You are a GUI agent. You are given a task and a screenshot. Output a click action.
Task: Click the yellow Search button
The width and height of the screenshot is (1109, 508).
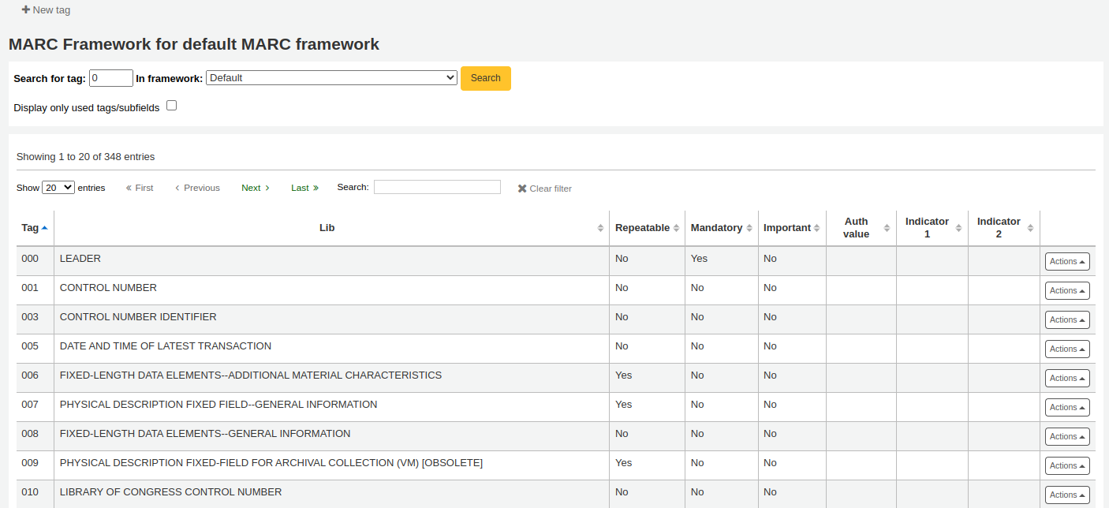pyautogui.click(x=486, y=78)
